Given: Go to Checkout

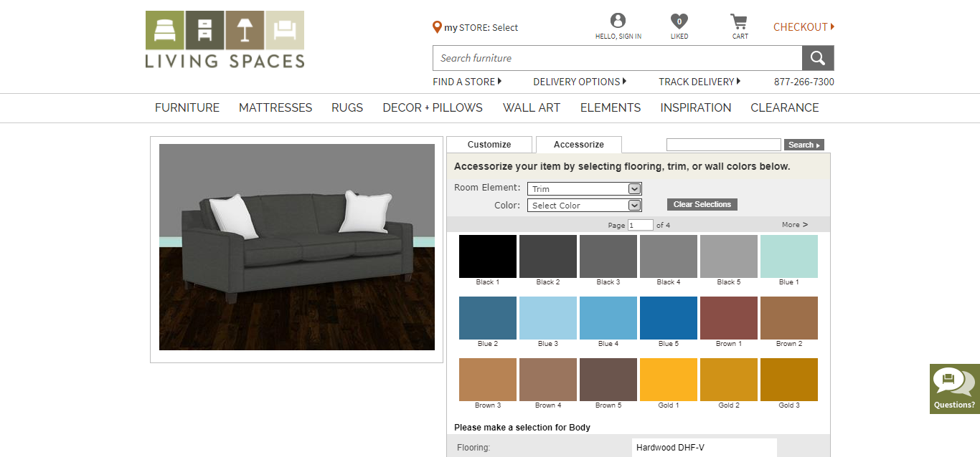Looking at the screenshot, I should pos(804,27).
